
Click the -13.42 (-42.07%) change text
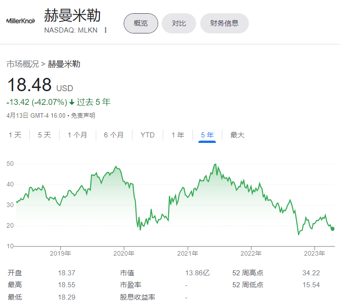(37, 102)
